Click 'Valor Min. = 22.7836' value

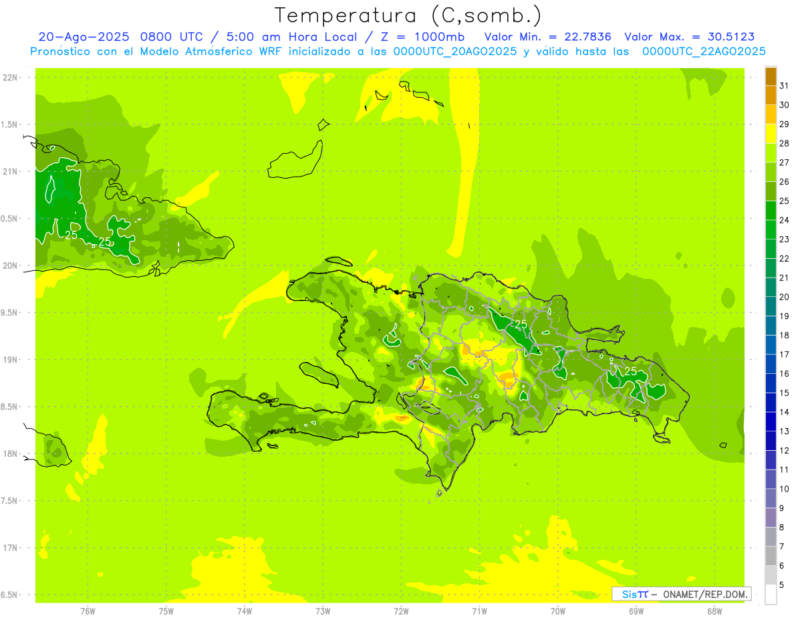[x=548, y=37]
